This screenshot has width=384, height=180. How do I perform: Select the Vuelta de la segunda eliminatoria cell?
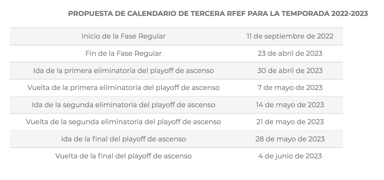123,122
